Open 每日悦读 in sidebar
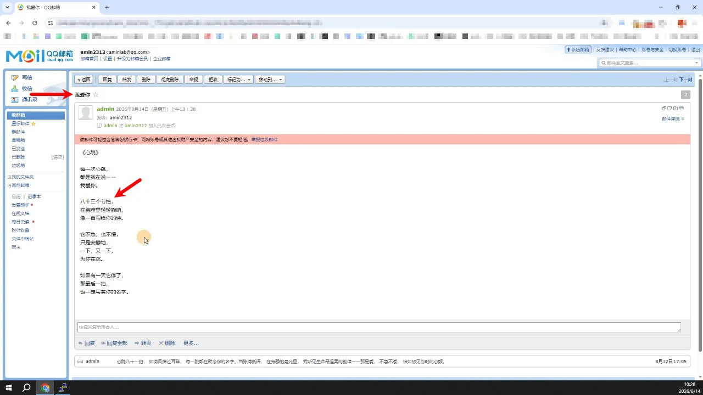 point(20,222)
